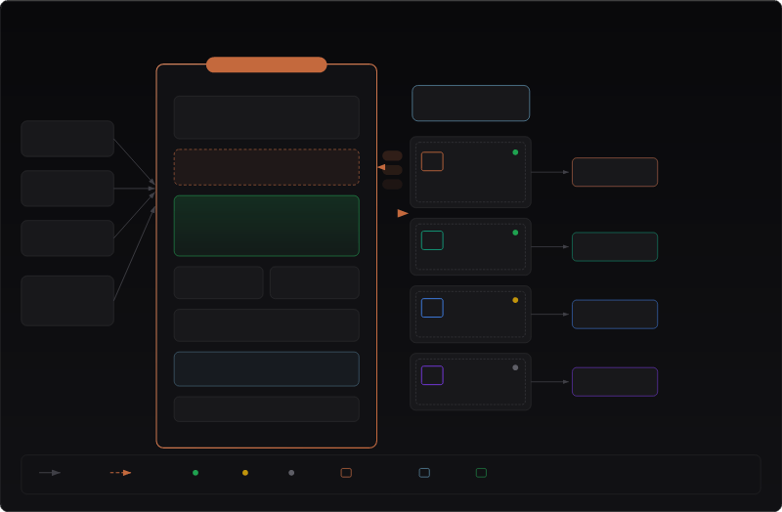Click the gray dot in the legend bar

[x=291, y=473]
